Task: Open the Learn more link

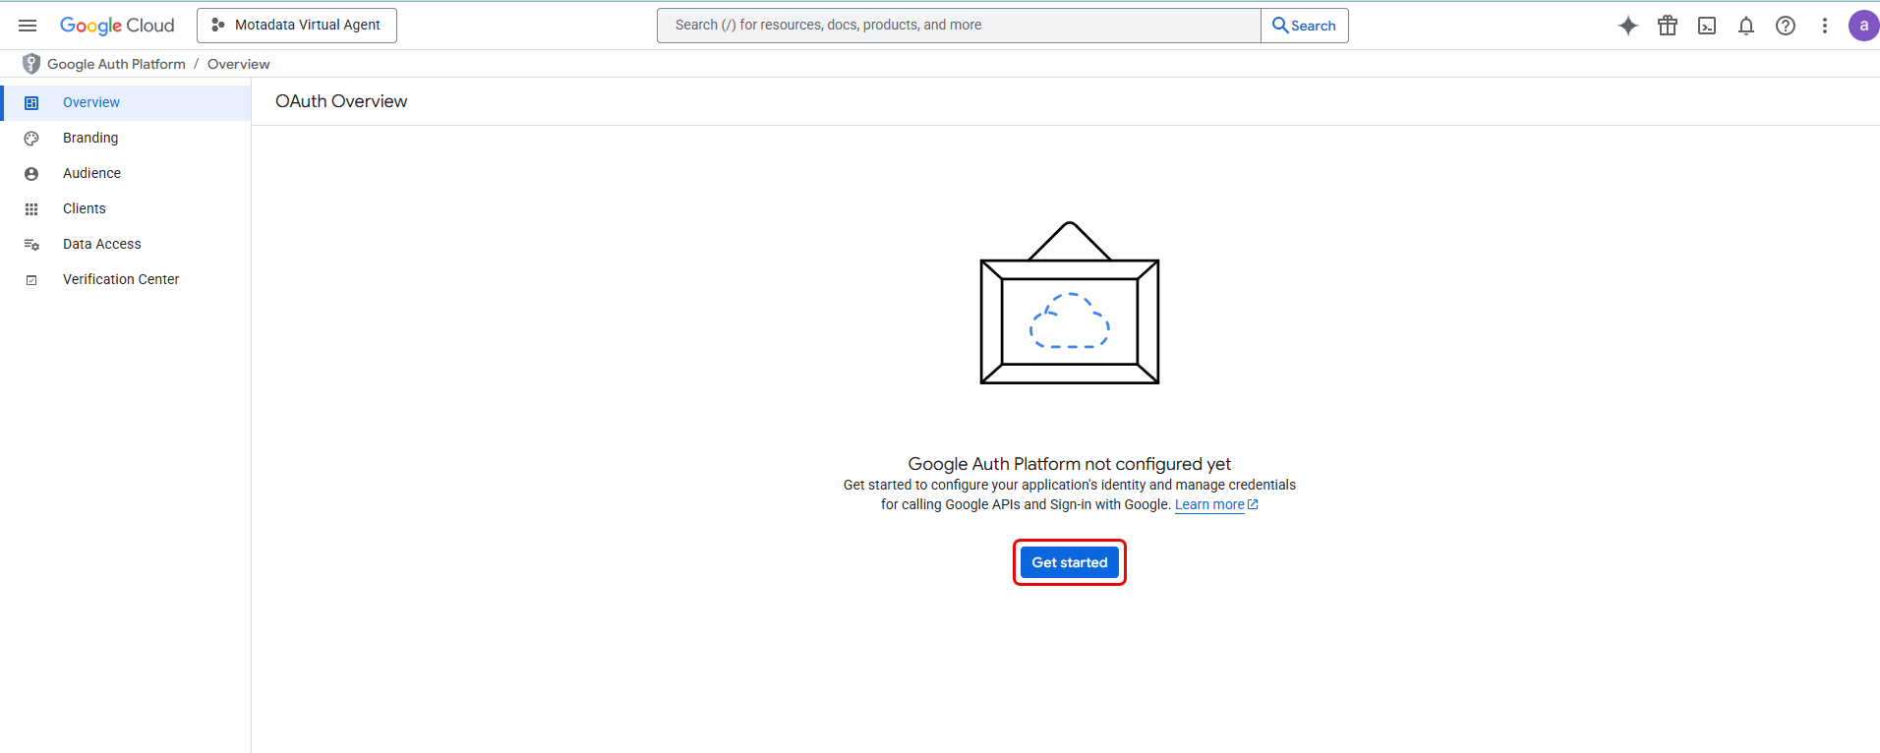Action: tap(1209, 504)
